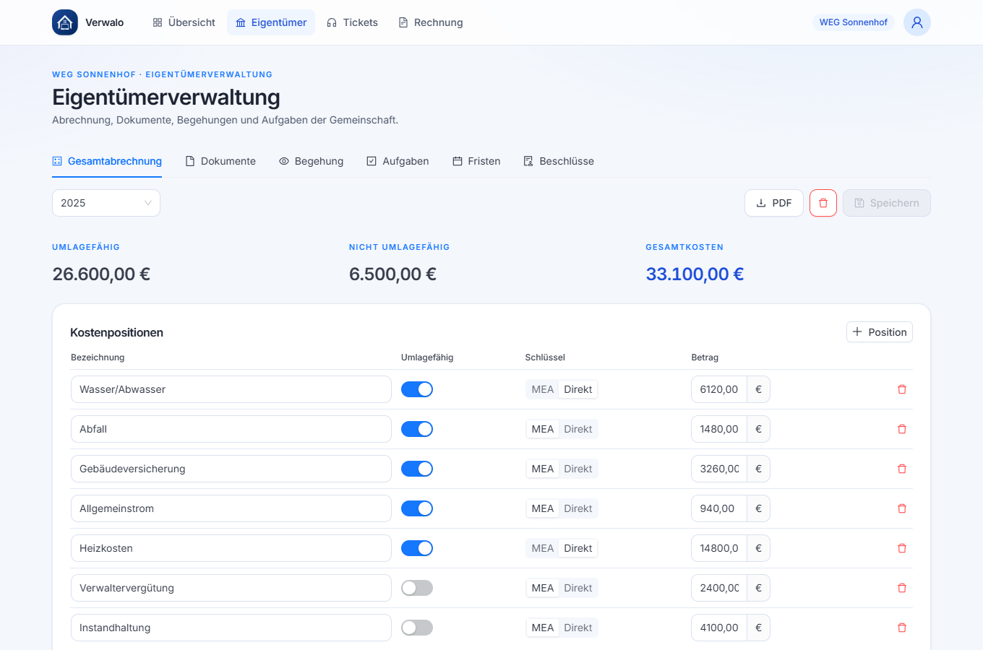Screen dimensions: 983x650
Task: Toggle Umlagefähig for Wasser/Abwasser
Action: 417,389
